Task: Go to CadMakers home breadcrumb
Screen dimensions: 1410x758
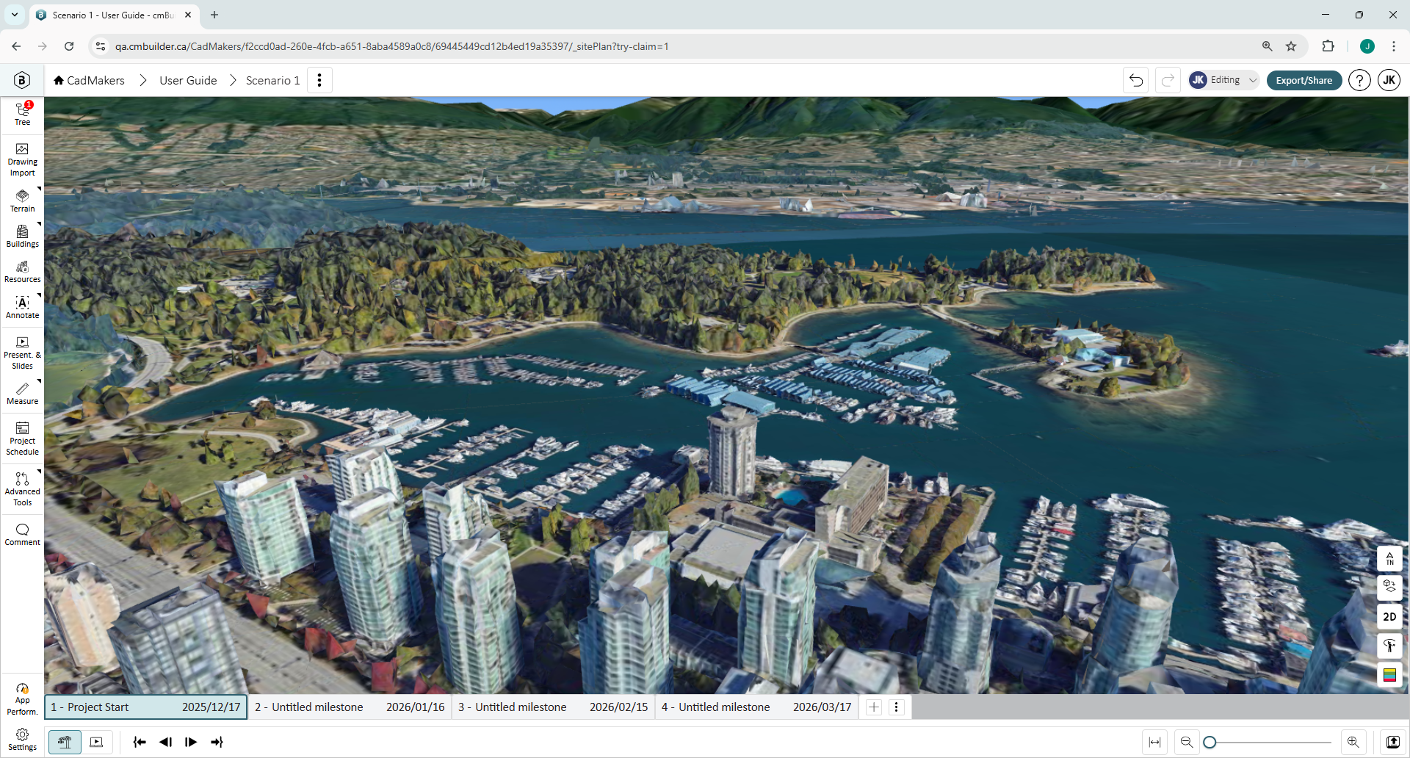Action: (x=89, y=80)
